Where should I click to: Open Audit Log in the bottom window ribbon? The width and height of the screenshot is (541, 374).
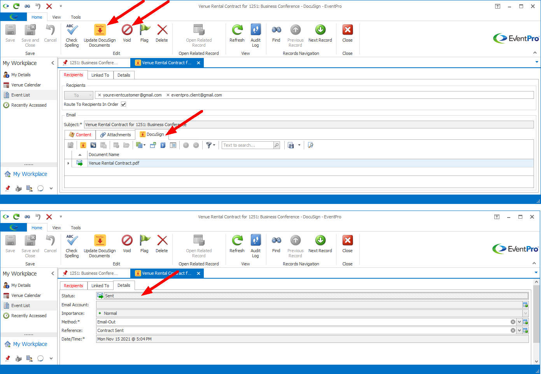tap(256, 246)
